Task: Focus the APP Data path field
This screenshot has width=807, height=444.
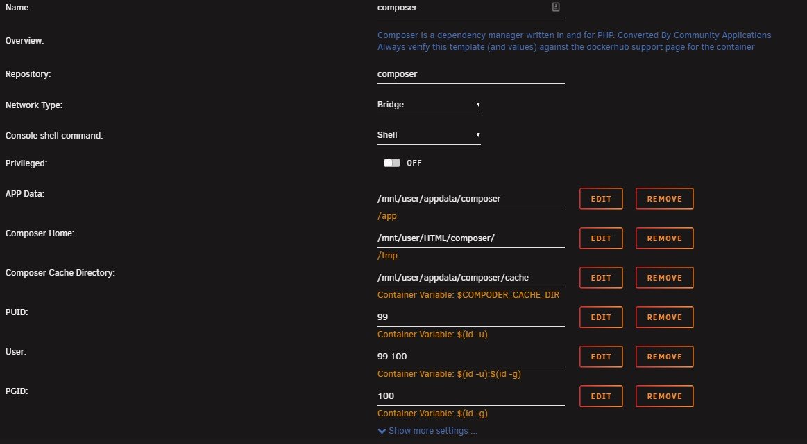Action: tap(471, 199)
